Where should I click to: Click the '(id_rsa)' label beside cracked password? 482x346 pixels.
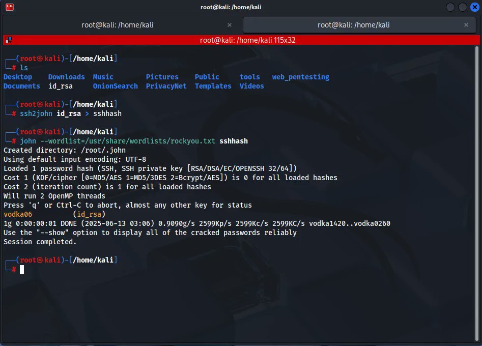[x=89, y=214]
